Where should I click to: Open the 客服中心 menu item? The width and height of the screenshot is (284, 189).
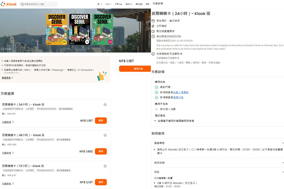coord(129,4)
